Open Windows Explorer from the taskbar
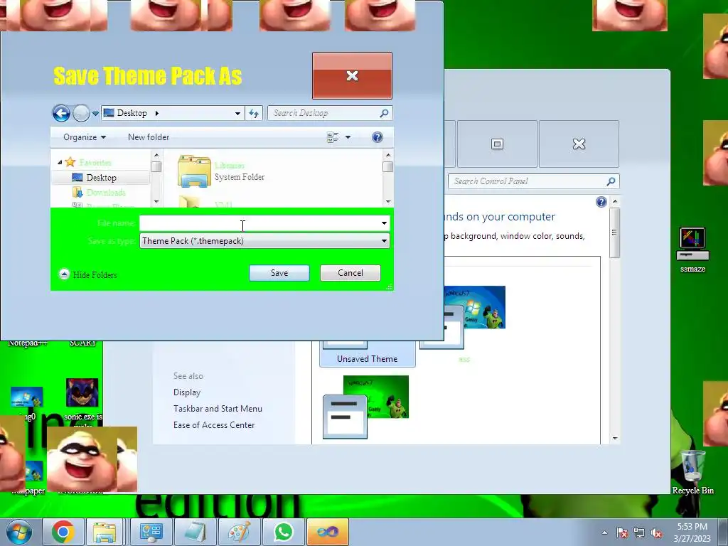 [105, 532]
